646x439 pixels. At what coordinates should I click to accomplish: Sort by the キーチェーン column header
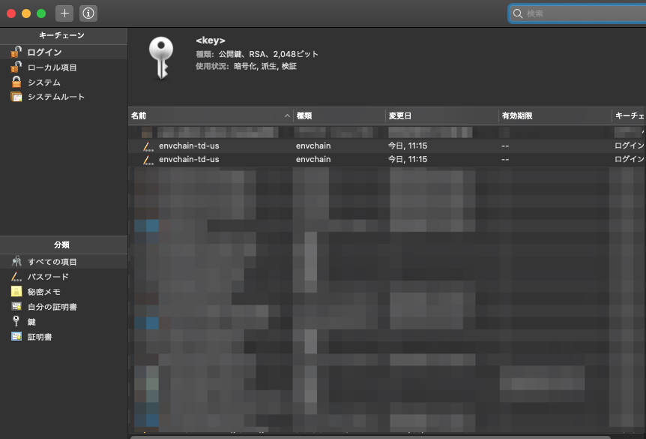pyautogui.click(x=629, y=116)
